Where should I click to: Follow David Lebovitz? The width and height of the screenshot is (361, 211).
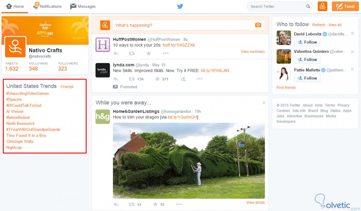pyautogui.click(x=307, y=42)
